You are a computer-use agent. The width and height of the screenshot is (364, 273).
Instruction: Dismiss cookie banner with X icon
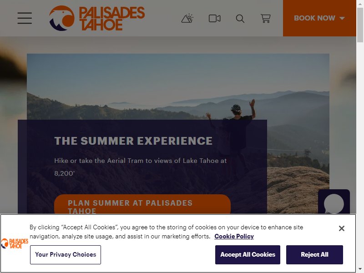click(342, 228)
